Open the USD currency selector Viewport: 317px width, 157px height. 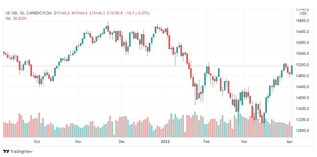[x=303, y=13]
